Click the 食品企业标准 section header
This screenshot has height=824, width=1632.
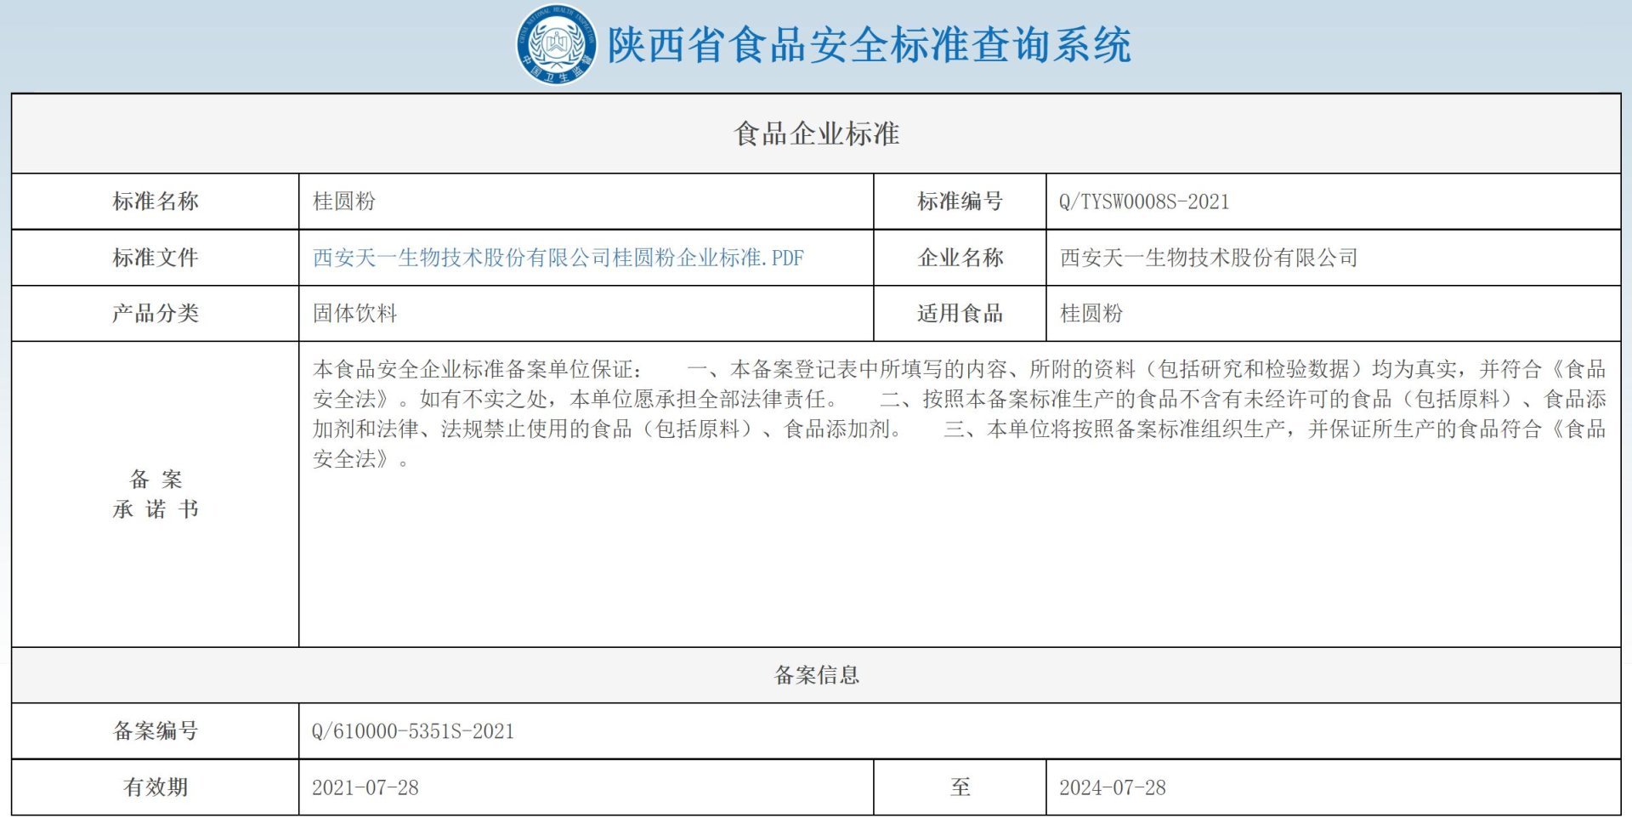(816, 134)
